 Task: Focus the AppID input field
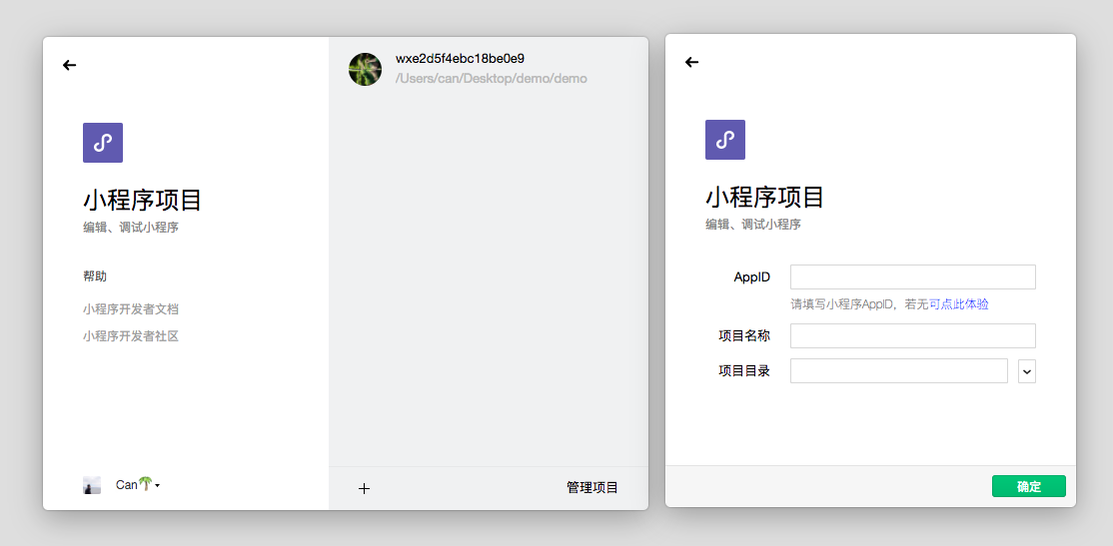912,276
